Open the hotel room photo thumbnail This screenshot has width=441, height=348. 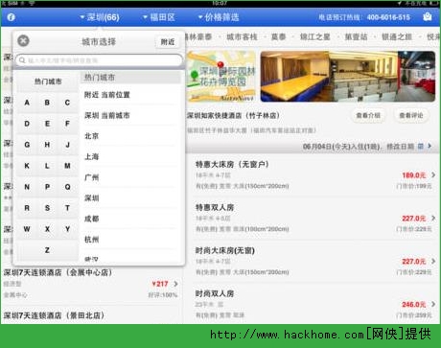click(x=348, y=77)
